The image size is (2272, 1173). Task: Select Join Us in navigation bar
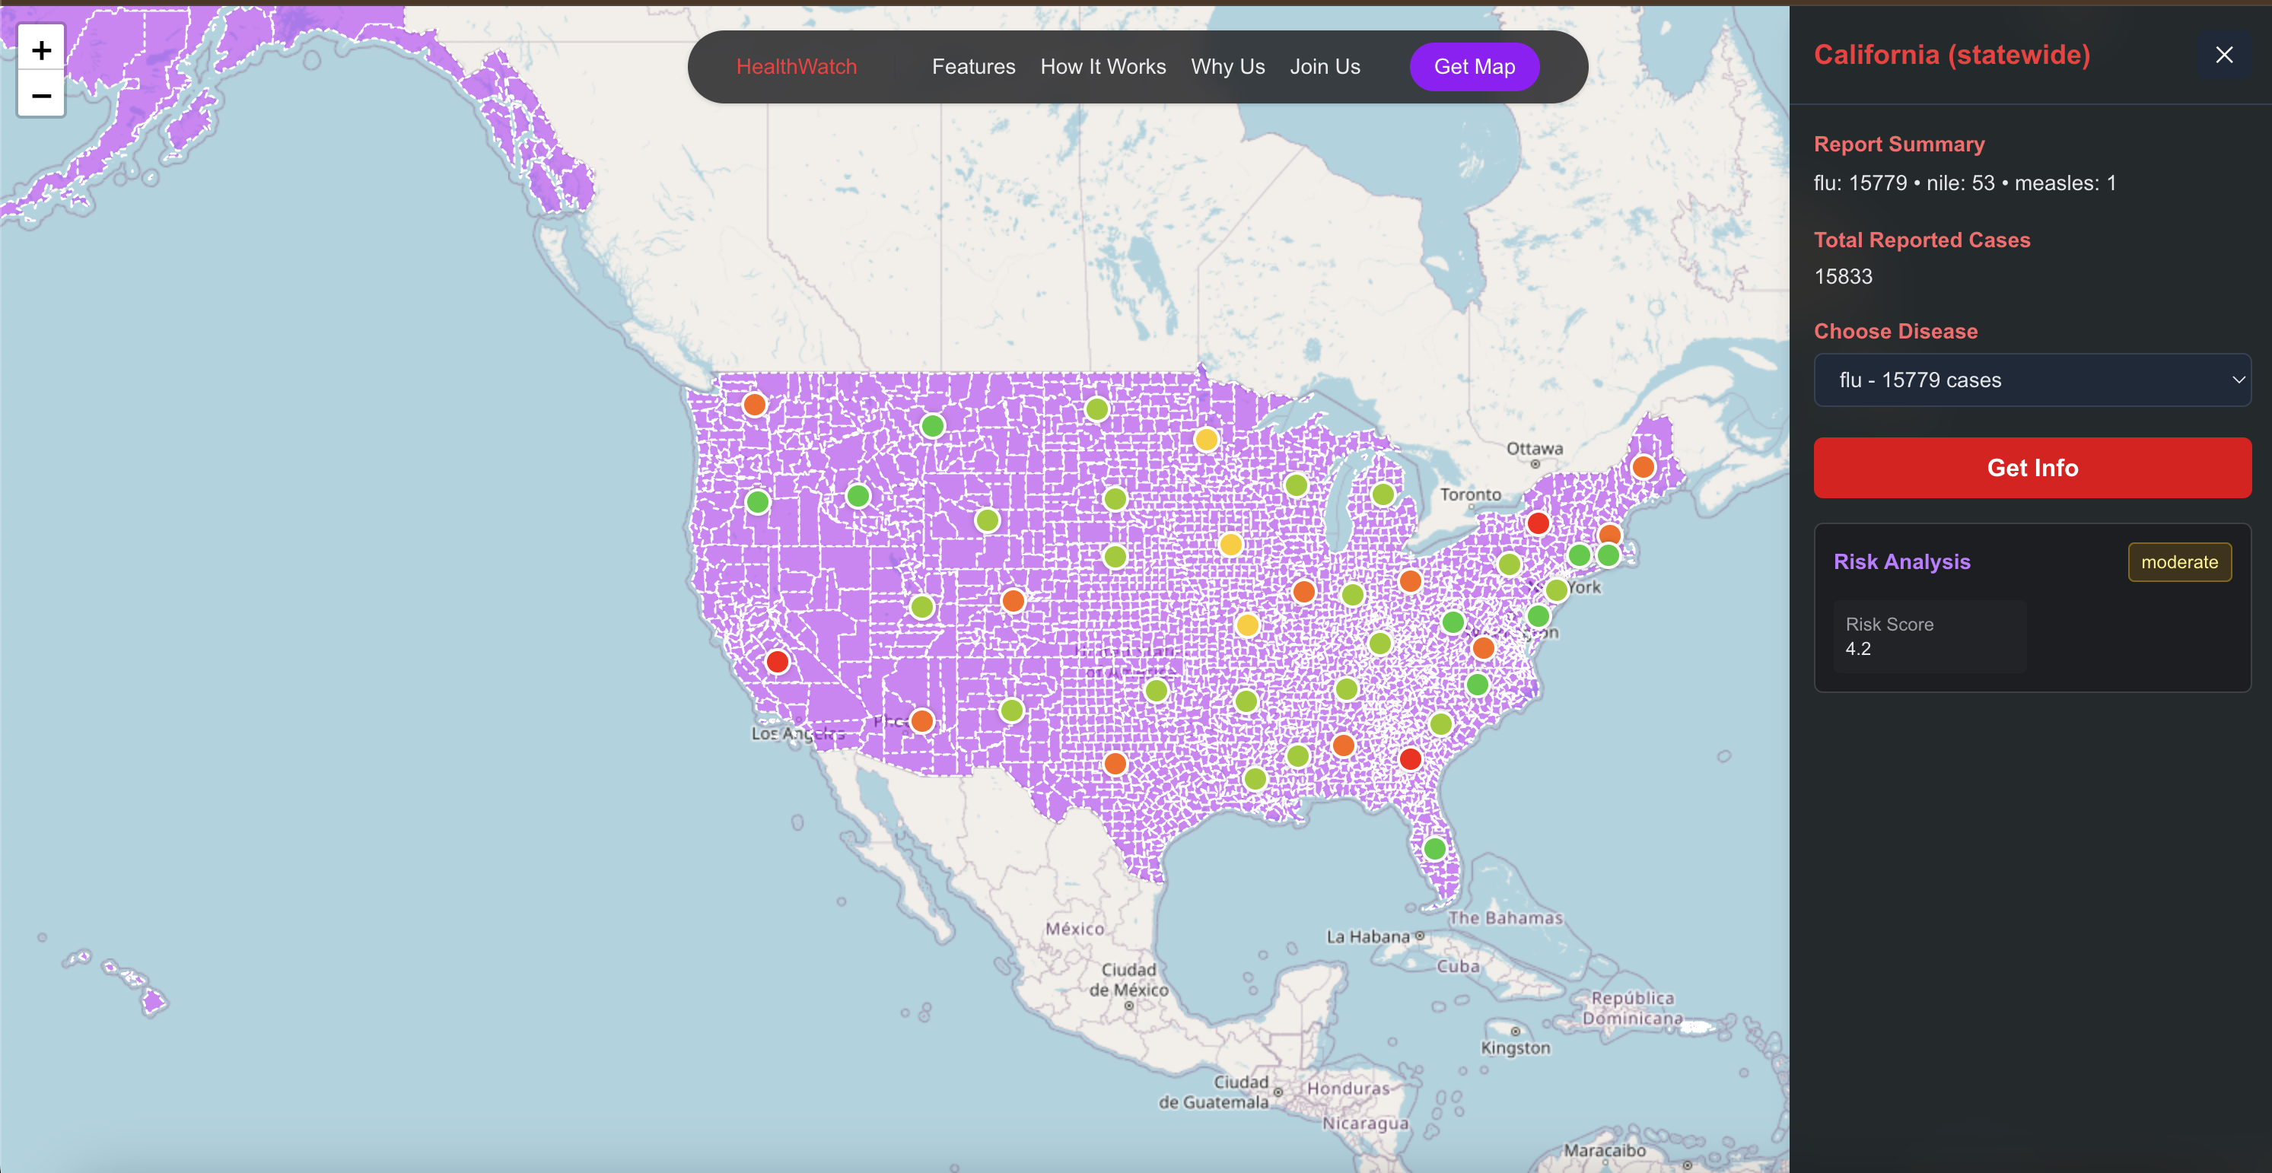[1324, 67]
